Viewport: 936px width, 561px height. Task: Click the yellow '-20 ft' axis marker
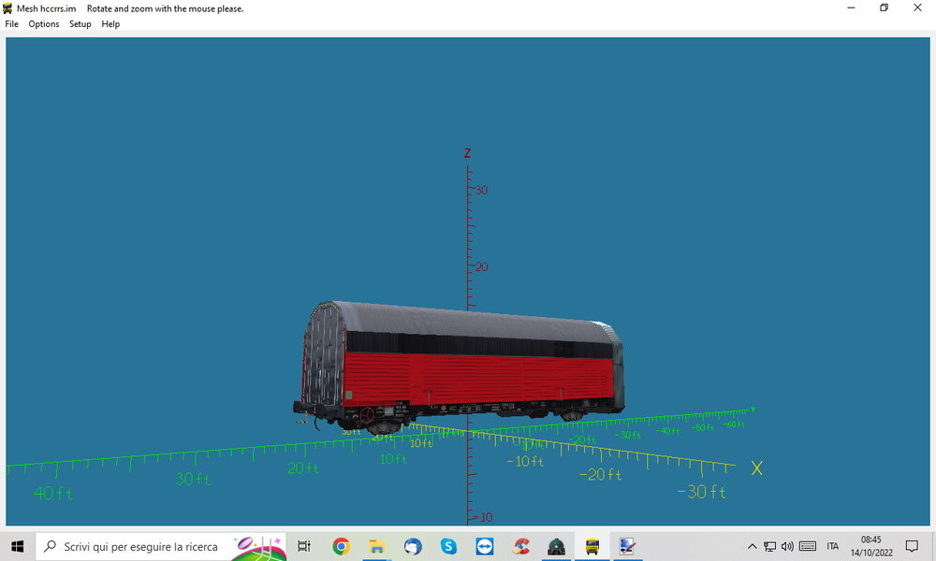coord(601,475)
